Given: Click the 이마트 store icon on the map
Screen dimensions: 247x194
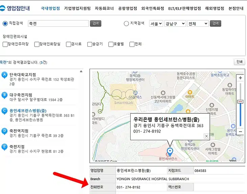Looking at the screenshot, I should tap(190, 92).
